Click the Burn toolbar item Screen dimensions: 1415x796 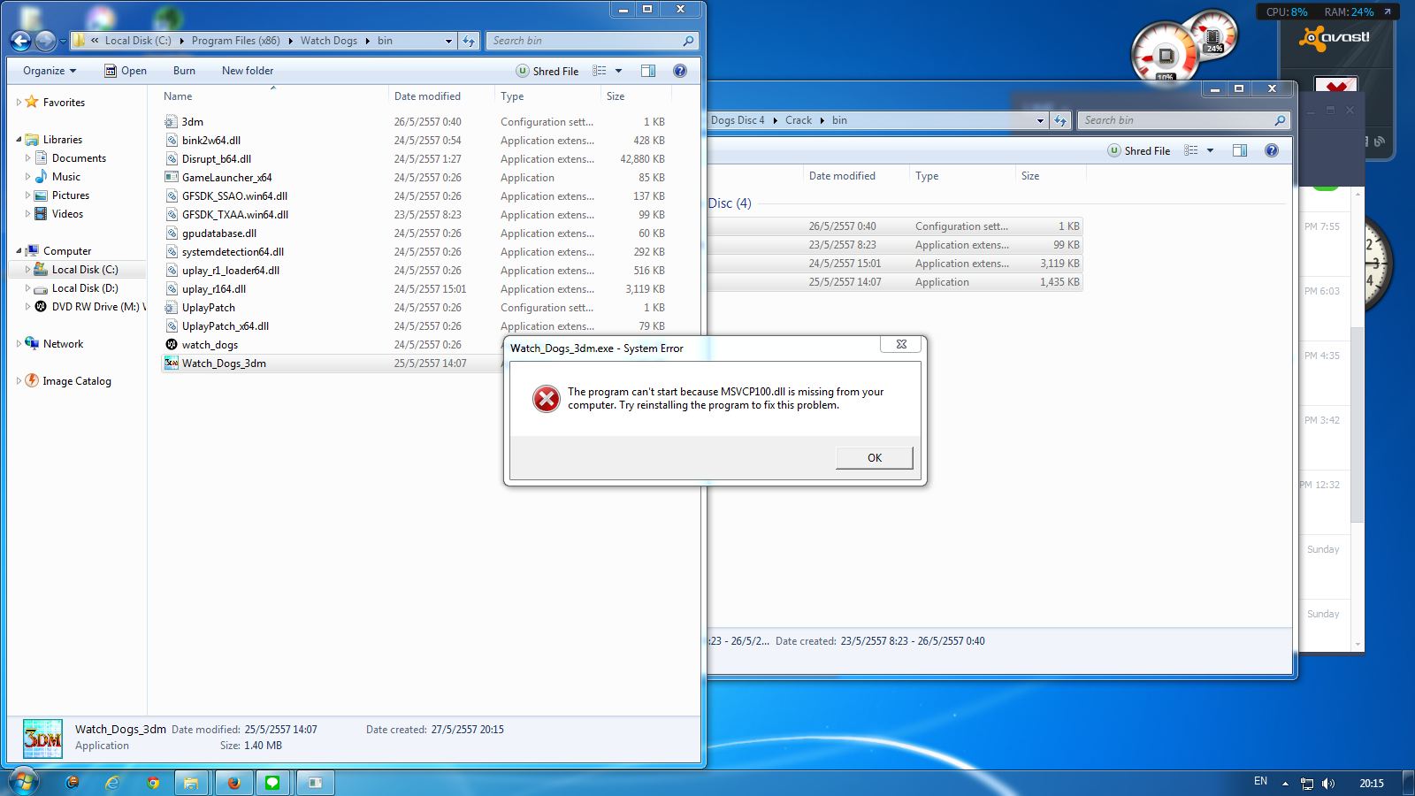click(x=184, y=71)
